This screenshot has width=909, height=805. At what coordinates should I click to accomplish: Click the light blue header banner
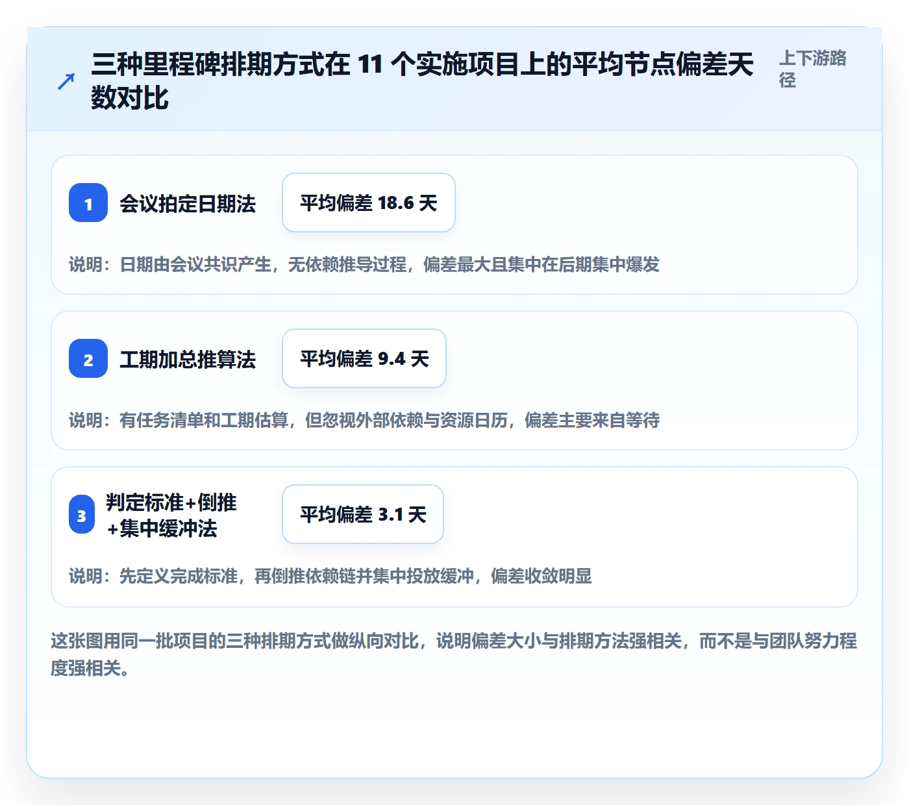(x=454, y=79)
